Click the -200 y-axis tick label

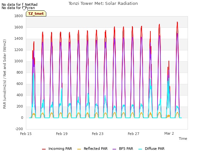[19, 129]
